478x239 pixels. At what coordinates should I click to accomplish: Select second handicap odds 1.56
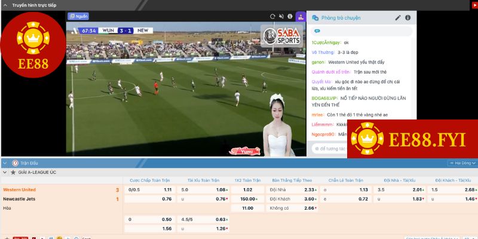(150, 229)
